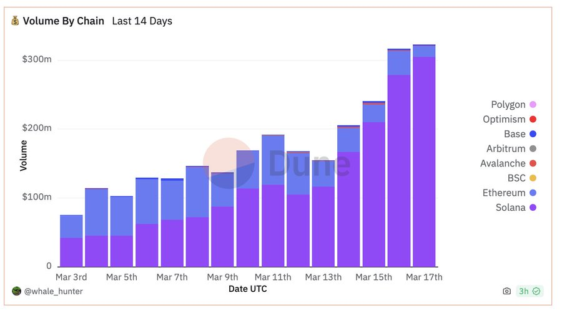Select the Mar 3rd Ethereum bar segment
The height and width of the screenshot is (313, 562).
coord(71,226)
